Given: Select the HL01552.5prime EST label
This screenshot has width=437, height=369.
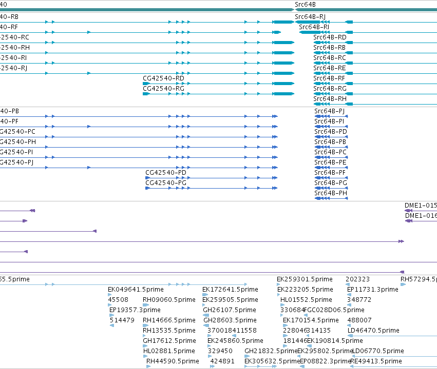Looking at the screenshot, I should [x=306, y=300].
